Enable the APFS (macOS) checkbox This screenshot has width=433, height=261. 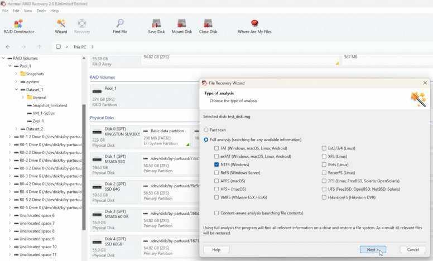(216, 181)
